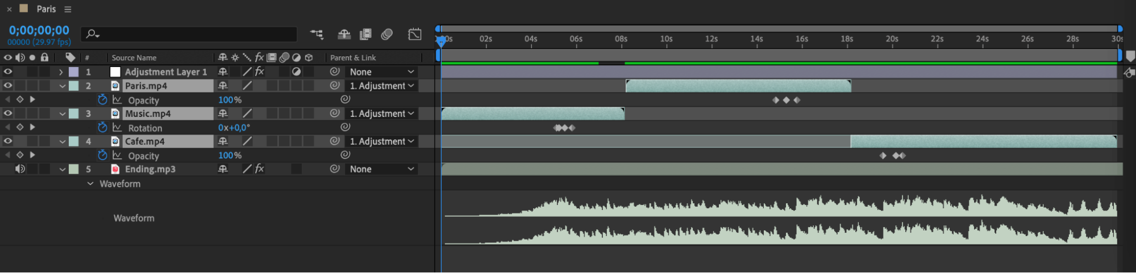Enable the Motion Blur master switch
Screen dimensions: 1136x273
(387, 35)
